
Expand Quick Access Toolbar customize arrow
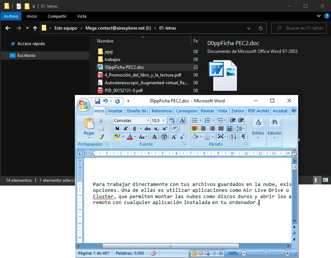coord(128,101)
